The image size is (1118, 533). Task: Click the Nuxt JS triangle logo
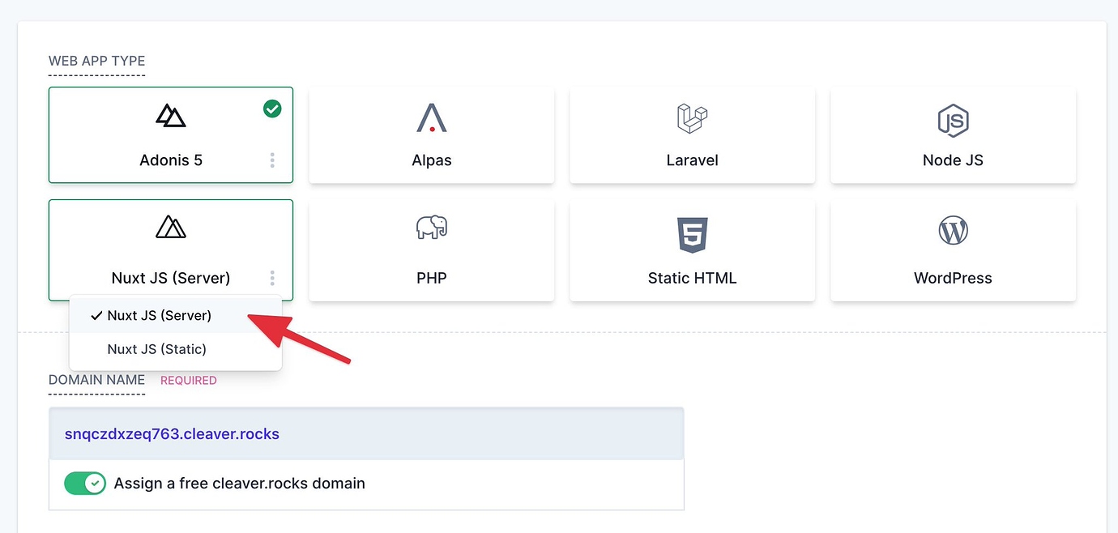pyautogui.click(x=170, y=228)
